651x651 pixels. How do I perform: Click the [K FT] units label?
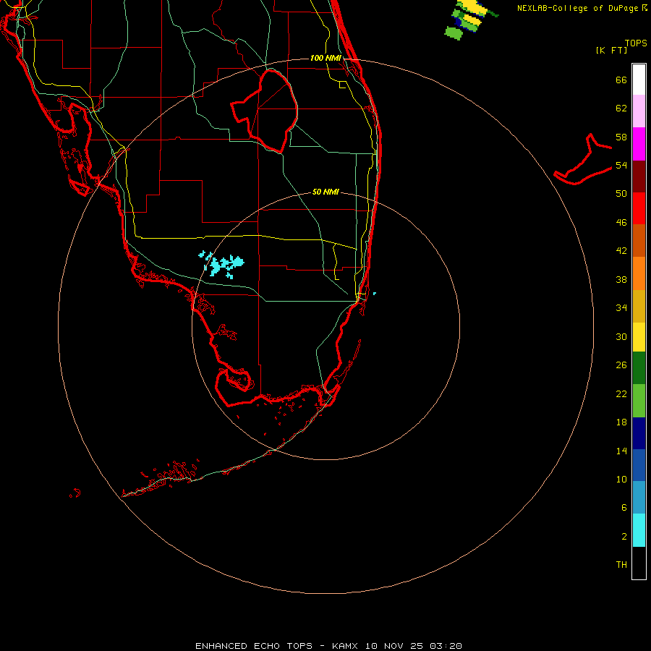pos(611,51)
